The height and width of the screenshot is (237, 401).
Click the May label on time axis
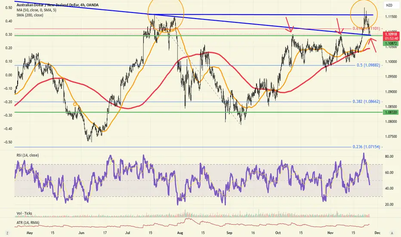click(x=30, y=233)
